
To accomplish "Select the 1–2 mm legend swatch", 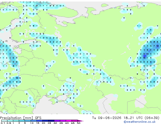I will [x=16, y=121].
